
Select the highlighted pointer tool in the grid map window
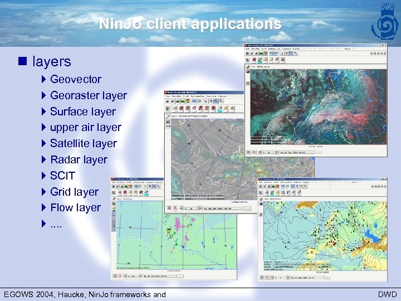point(293,187)
